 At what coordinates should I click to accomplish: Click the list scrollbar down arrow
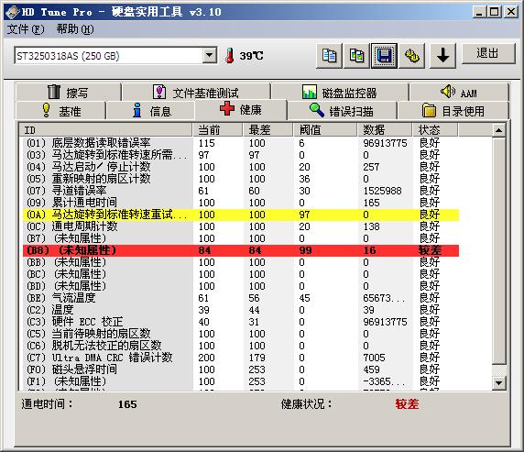coord(498,382)
